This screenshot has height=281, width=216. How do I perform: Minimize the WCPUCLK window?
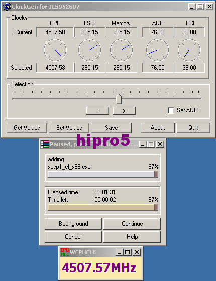[x=119, y=252]
